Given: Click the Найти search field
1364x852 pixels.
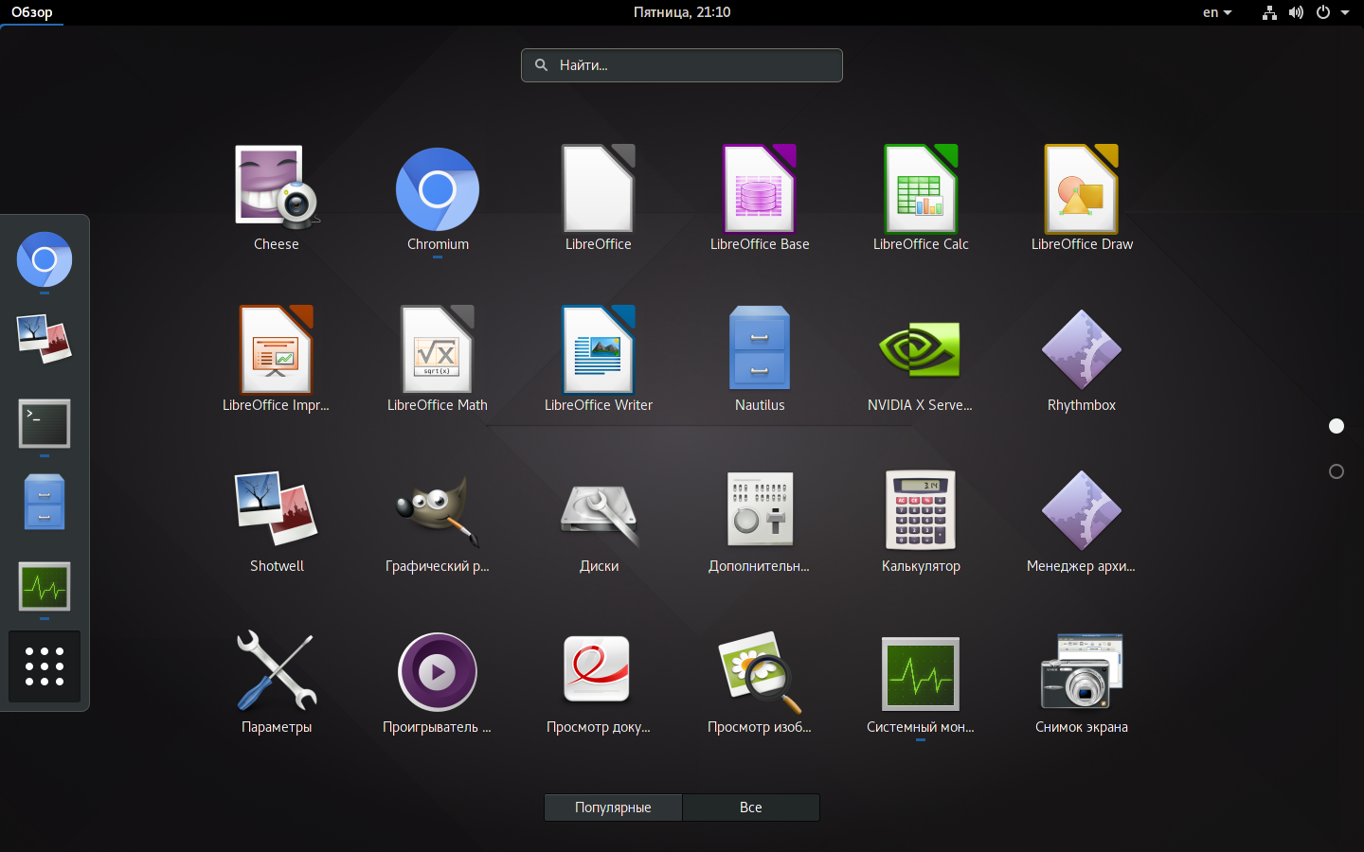Looking at the screenshot, I should pyautogui.click(x=682, y=65).
